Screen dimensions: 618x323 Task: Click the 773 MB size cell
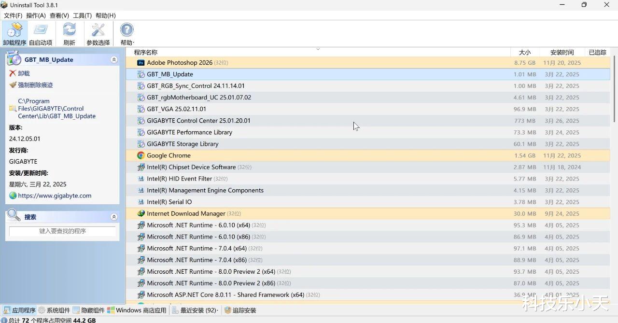click(525, 121)
